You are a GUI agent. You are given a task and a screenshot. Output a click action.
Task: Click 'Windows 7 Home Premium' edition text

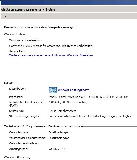(26, 40)
